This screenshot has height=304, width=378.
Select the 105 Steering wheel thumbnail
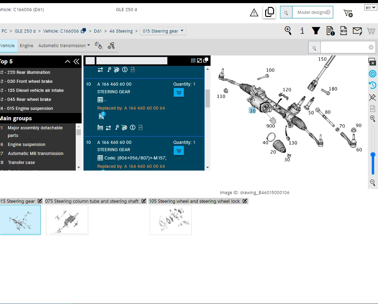coord(171,220)
